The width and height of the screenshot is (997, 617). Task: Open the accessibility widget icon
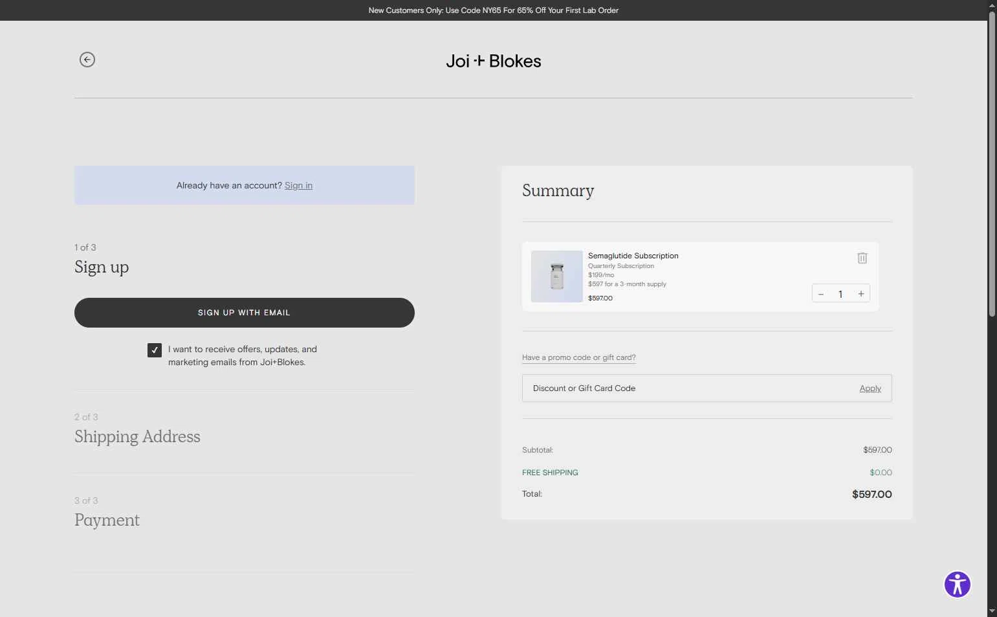pyautogui.click(x=957, y=584)
